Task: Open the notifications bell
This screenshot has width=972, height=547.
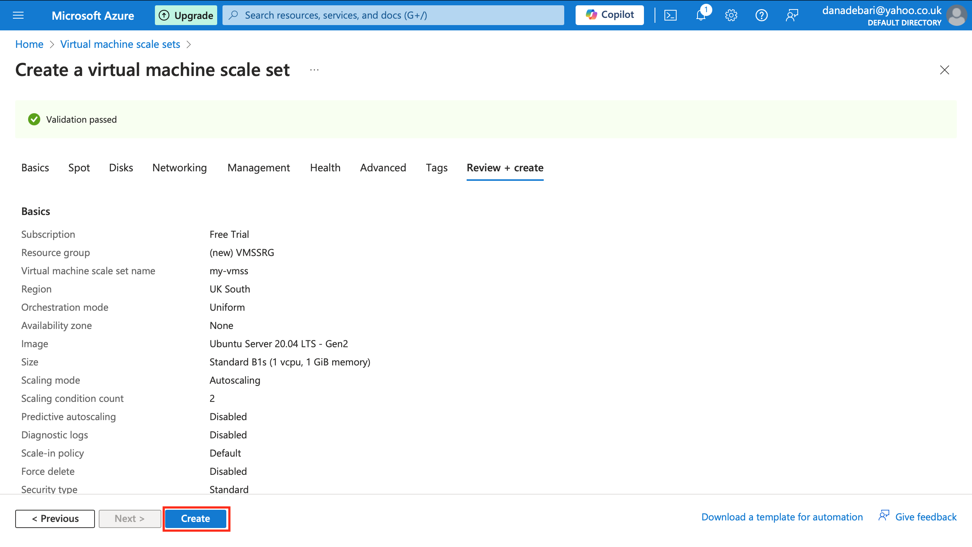Action: click(701, 15)
